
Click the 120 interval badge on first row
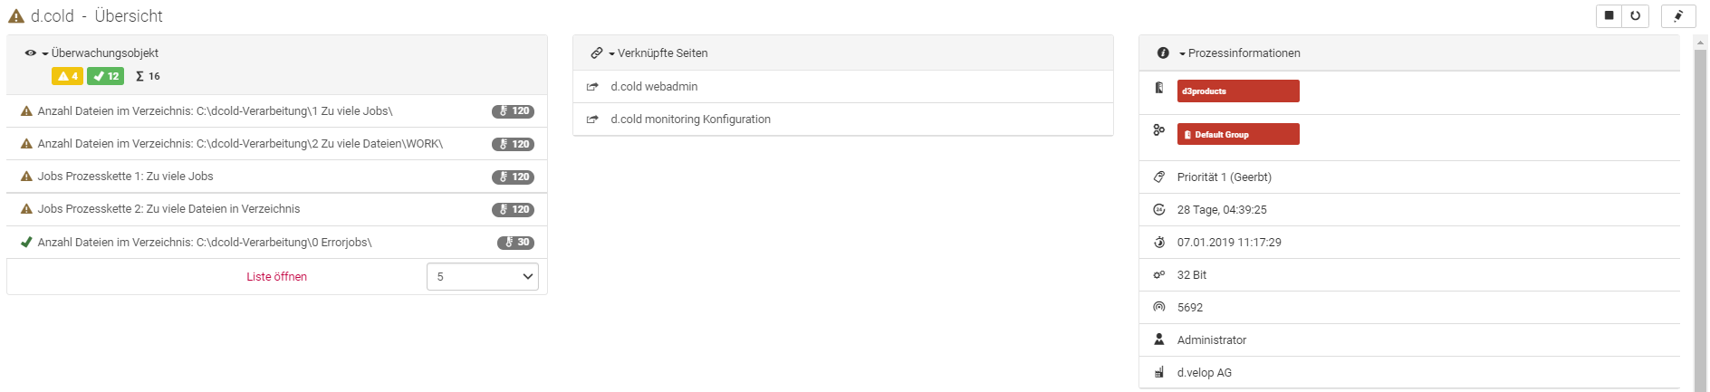coord(513,111)
